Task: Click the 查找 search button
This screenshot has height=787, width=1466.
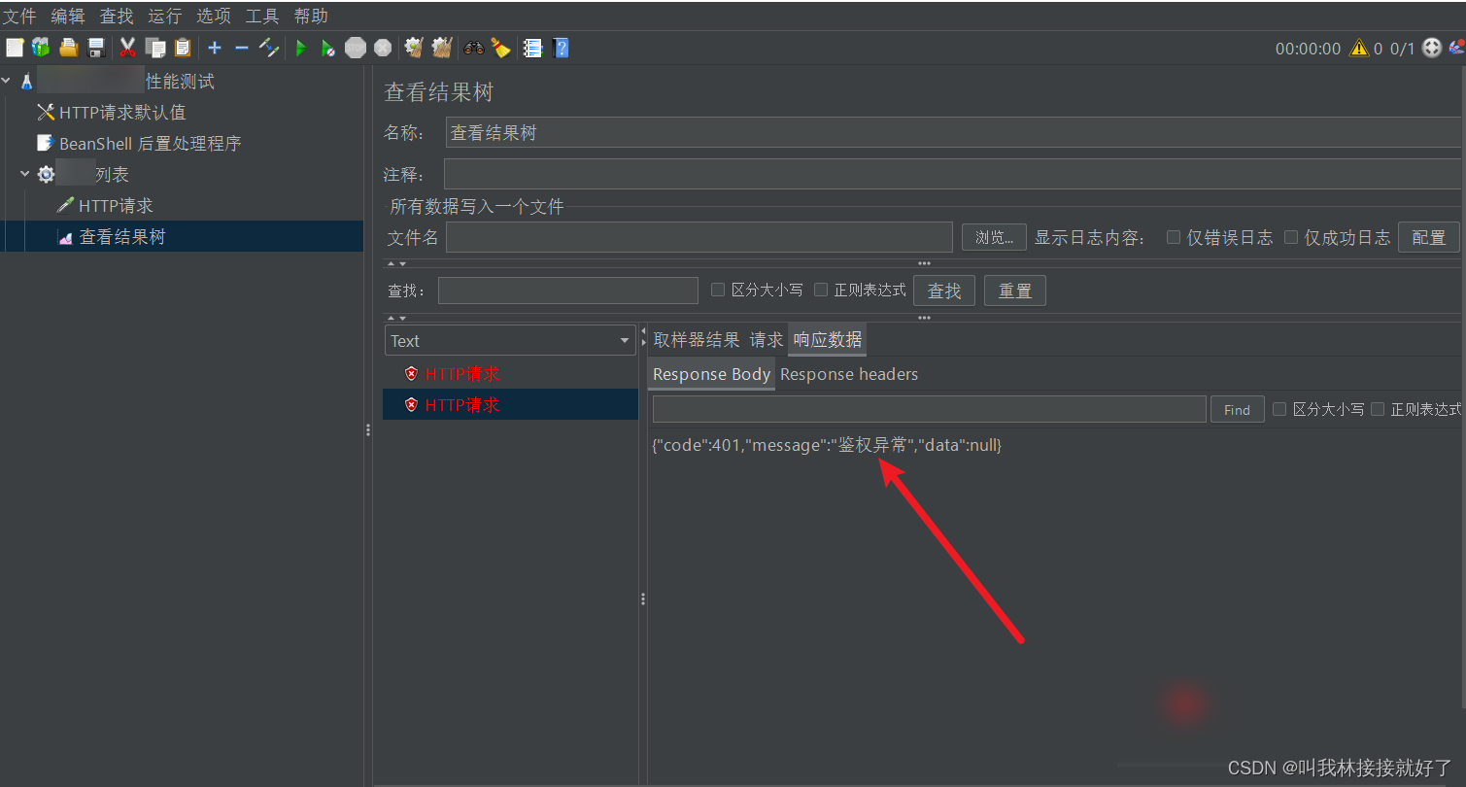Action: [x=944, y=291]
